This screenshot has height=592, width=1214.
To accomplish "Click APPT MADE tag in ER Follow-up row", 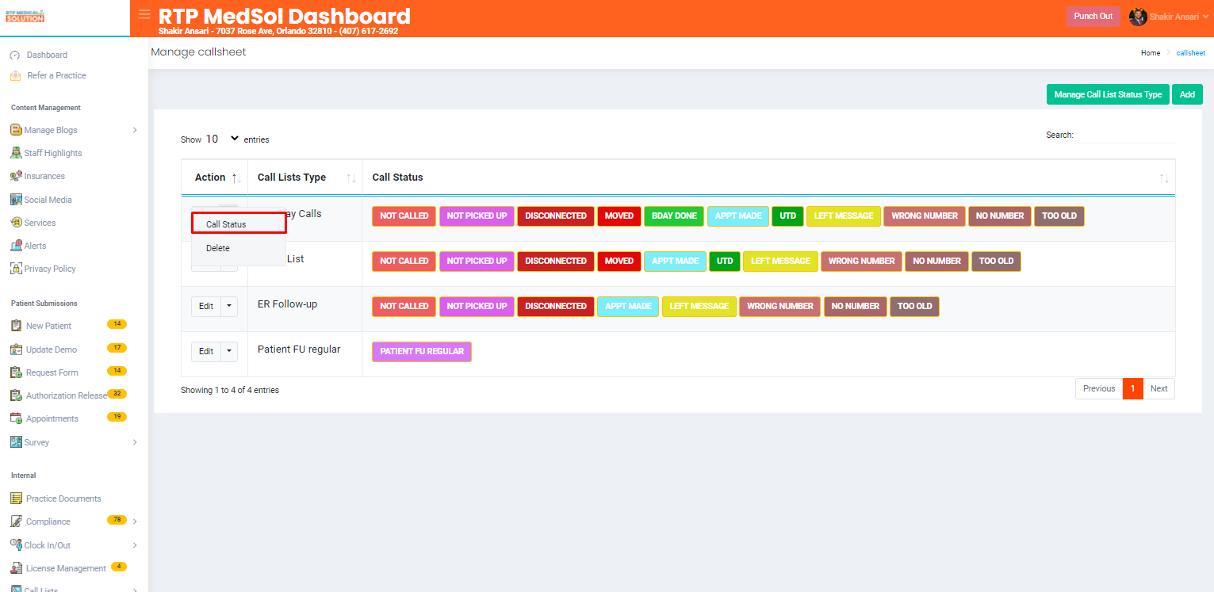I will click(x=628, y=306).
